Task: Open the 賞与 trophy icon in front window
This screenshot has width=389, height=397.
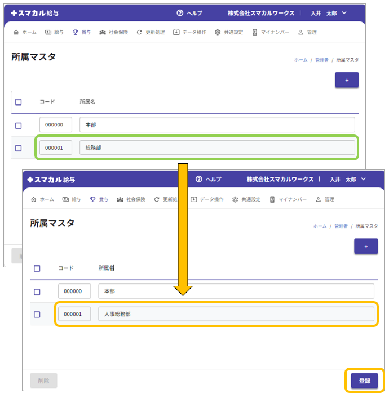Action: [x=92, y=199]
